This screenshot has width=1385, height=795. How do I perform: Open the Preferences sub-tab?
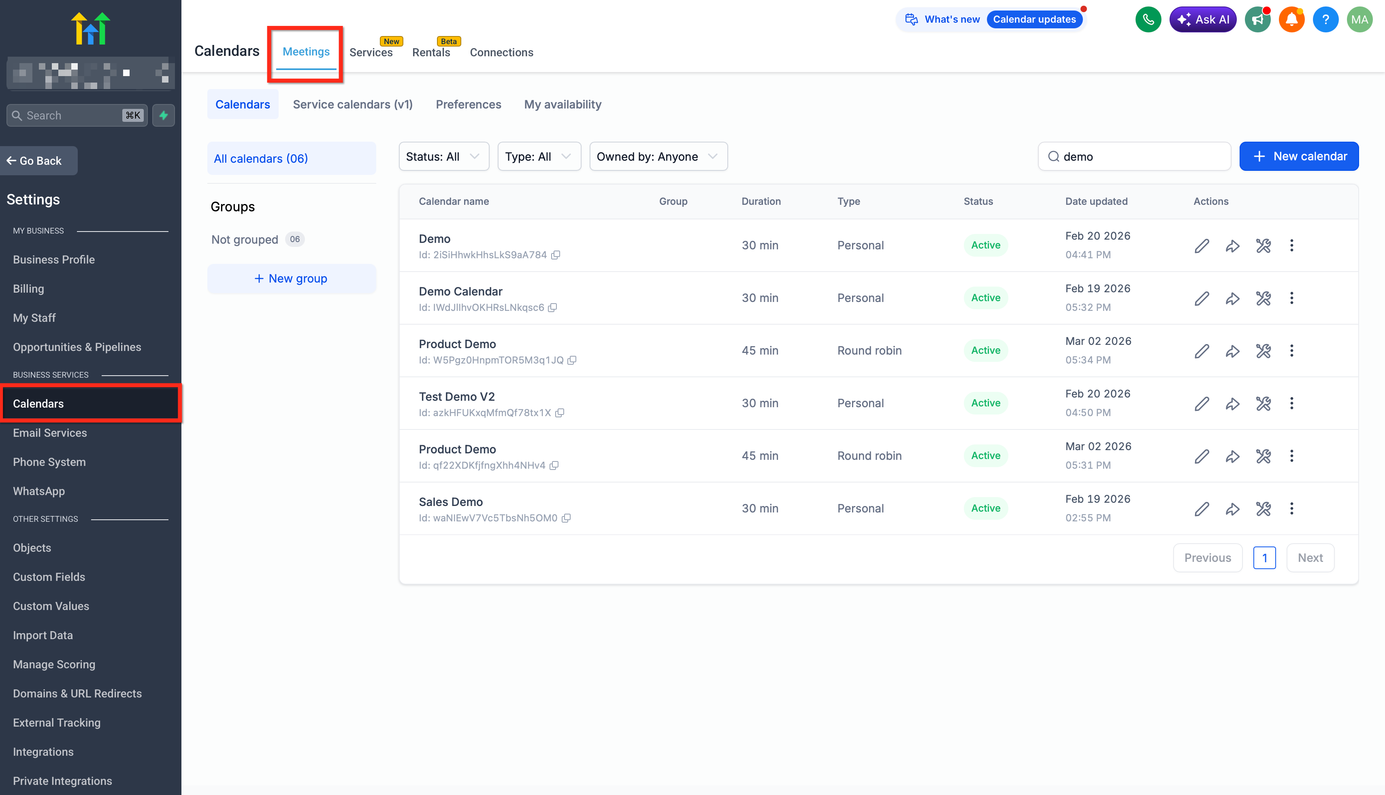tap(468, 104)
